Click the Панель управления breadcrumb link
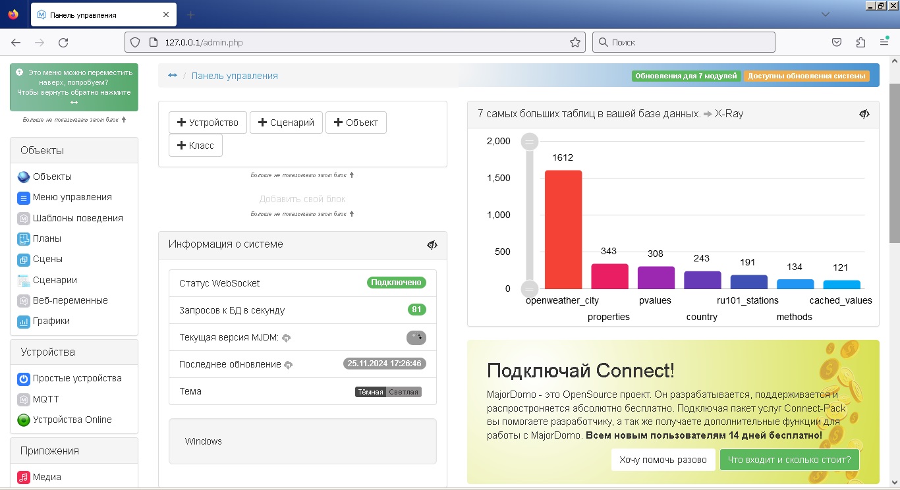900x490 pixels. 235,76
